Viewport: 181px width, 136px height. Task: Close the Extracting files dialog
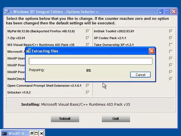(152, 51)
